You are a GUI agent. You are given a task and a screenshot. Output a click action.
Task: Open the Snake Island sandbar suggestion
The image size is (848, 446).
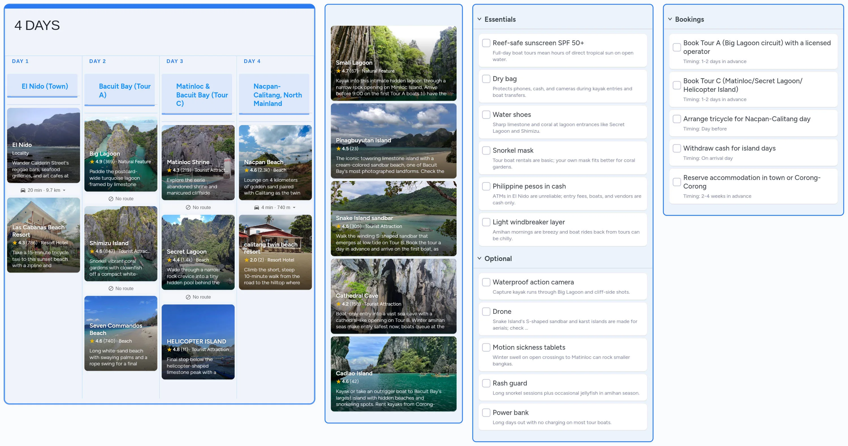pyautogui.click(x=394, y=219)
